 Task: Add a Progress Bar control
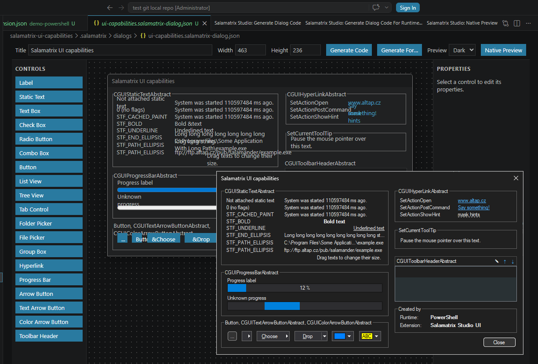coord(49,280)
